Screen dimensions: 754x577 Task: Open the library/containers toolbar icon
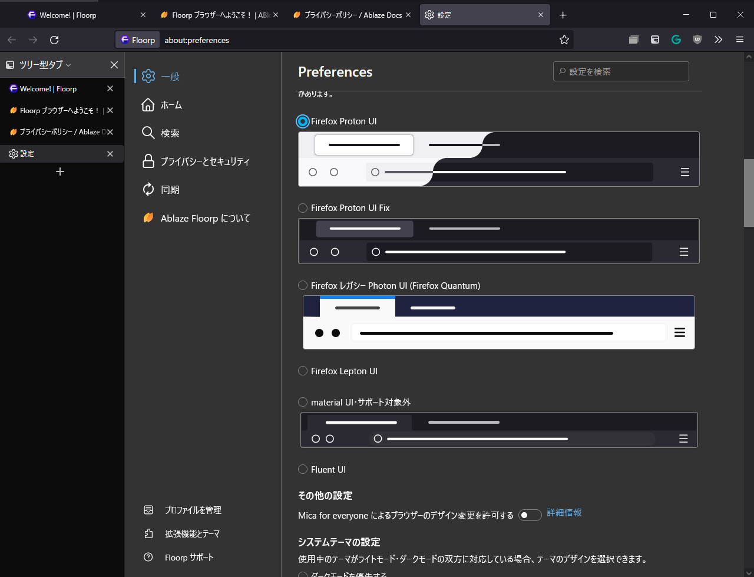click(x=634, y=39)
